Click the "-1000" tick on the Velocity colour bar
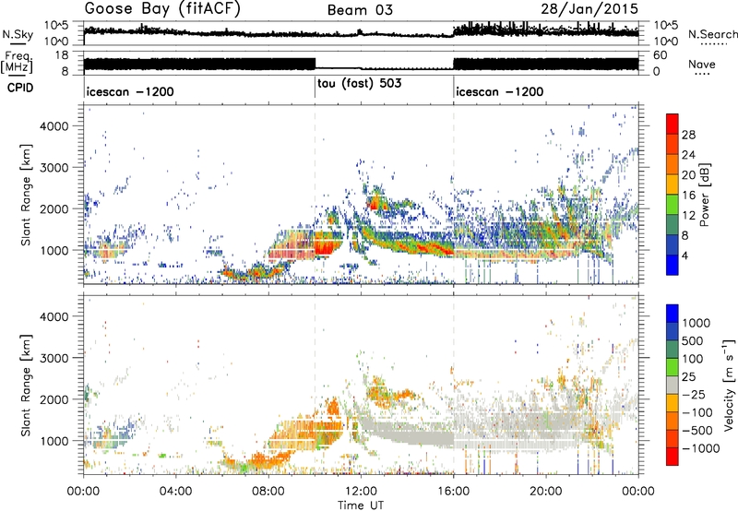Viewport: 738px width, 511px height. pyautogui.click(x=701, y=448)
